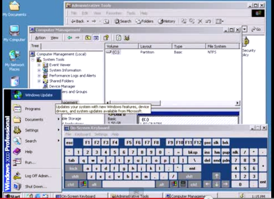Image resolution: width=274 pixels, height=199 pixels.
Task: Click right arrow of volume list scrollbar
Action: click(238, 103)
